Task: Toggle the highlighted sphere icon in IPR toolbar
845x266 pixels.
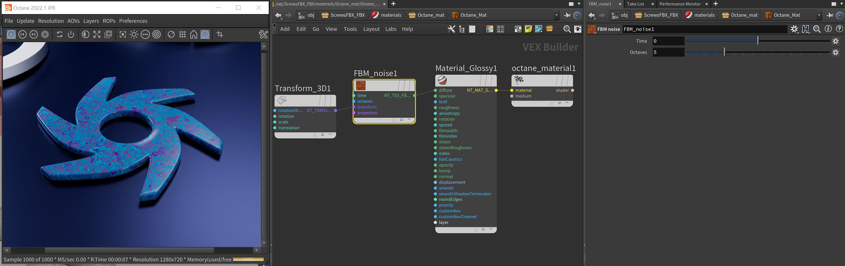Action: pos(205,34)
